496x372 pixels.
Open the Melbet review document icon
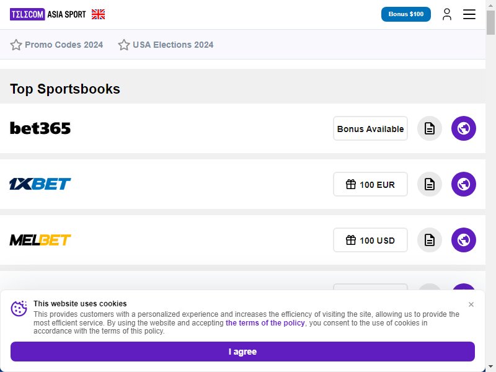[429, 240]
